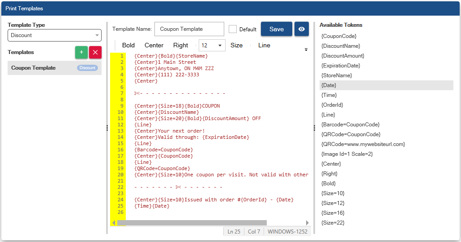Apply Bold from the editor toolbar
The height and width of the screenshot is (242, 461).
(128, 46)
